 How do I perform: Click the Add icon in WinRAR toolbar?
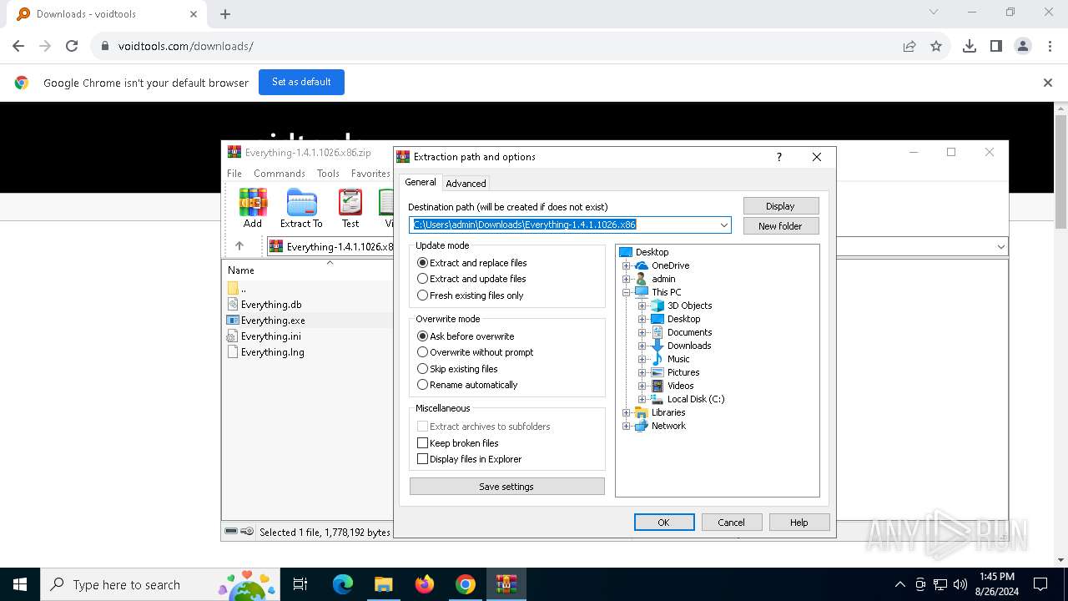[253, 208]
